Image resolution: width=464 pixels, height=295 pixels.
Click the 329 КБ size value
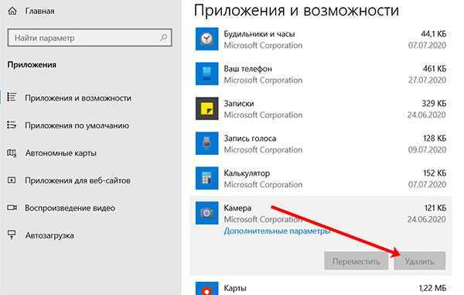coord(434,104)
